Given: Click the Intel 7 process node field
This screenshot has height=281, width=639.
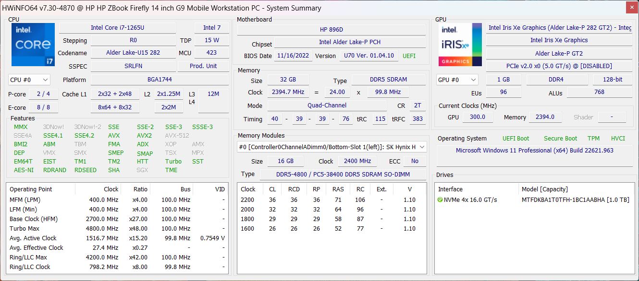Looking at the screenshot, I should [x=212, y=28].
